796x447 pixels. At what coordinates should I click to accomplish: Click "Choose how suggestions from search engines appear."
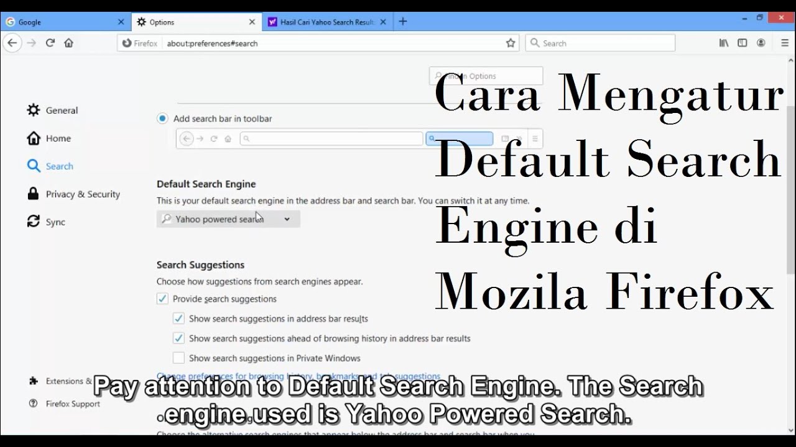click(260, 281)
